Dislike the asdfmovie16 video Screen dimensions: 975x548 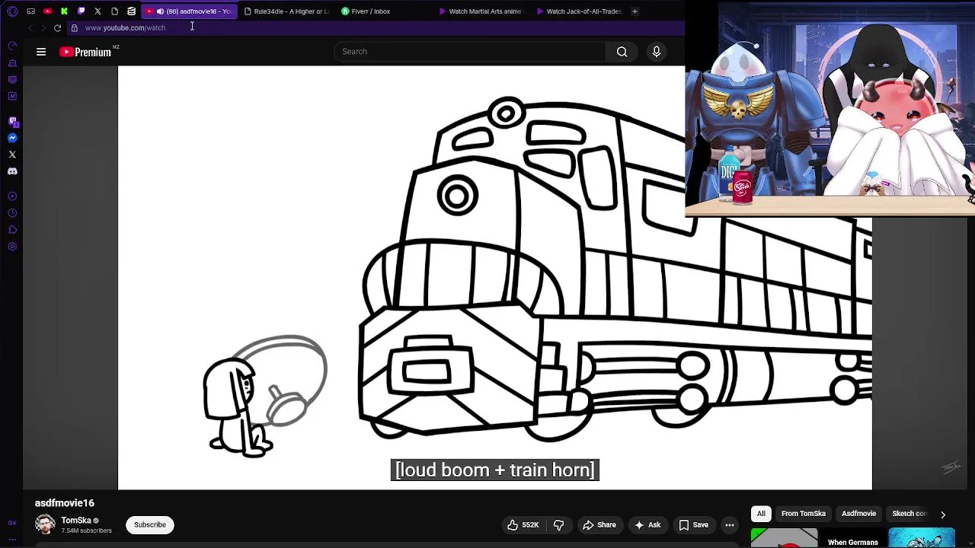[559, 524]
